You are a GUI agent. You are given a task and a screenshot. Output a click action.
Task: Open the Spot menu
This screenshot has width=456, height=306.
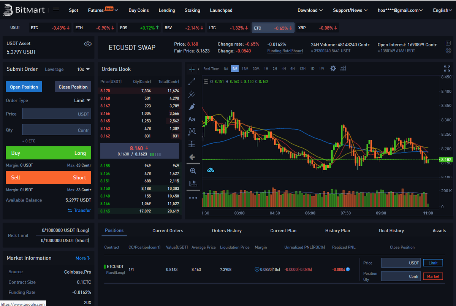pyautogui.click(x=73, y=10)
